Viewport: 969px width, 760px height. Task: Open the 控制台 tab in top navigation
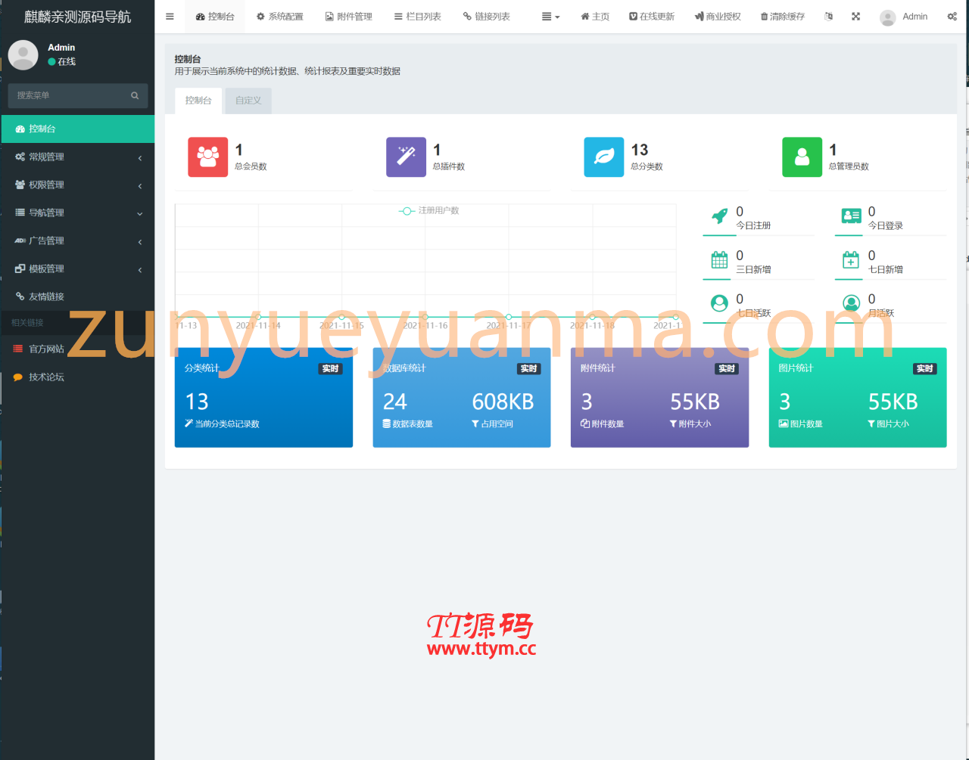215,17
